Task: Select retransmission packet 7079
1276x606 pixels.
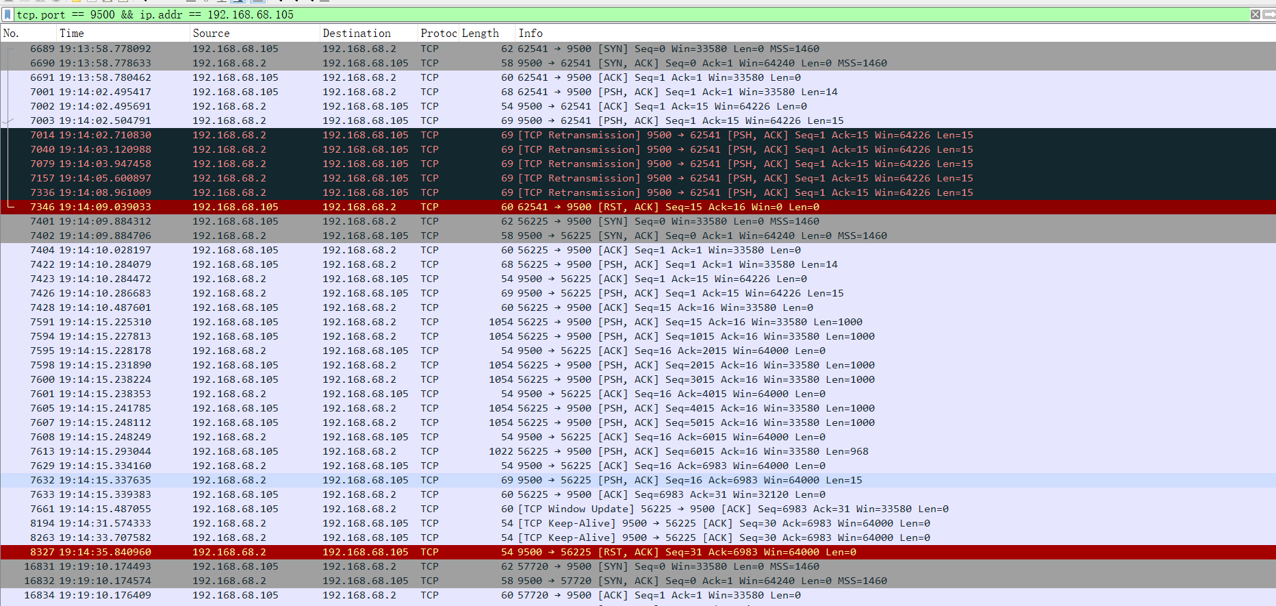Action: [638, 164]
